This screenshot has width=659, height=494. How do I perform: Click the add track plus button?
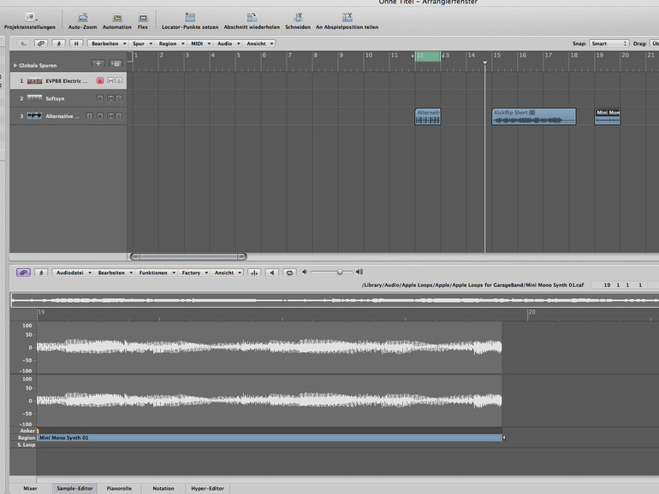coord(98,64)
